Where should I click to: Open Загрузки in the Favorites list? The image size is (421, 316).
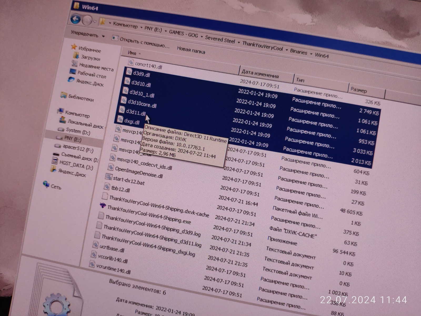(91, 57)
